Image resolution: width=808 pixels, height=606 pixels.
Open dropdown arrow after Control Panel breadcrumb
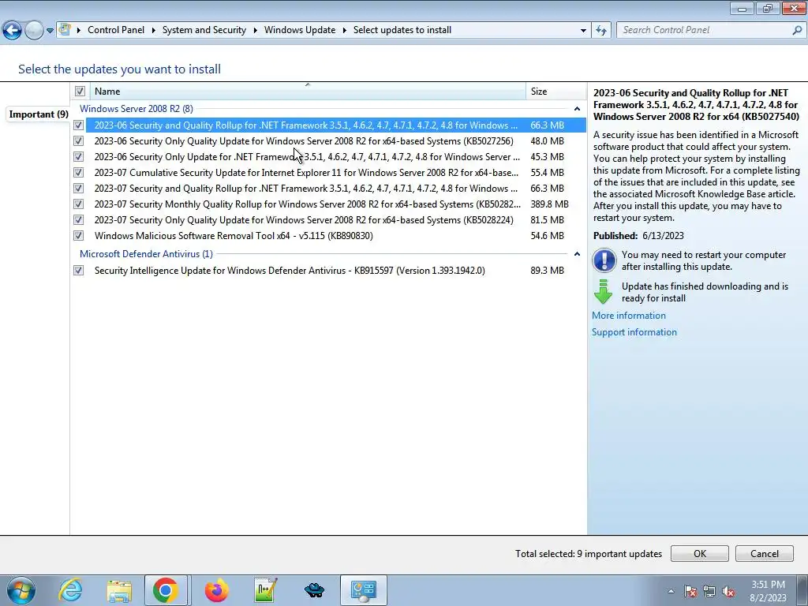pos(154,31)
